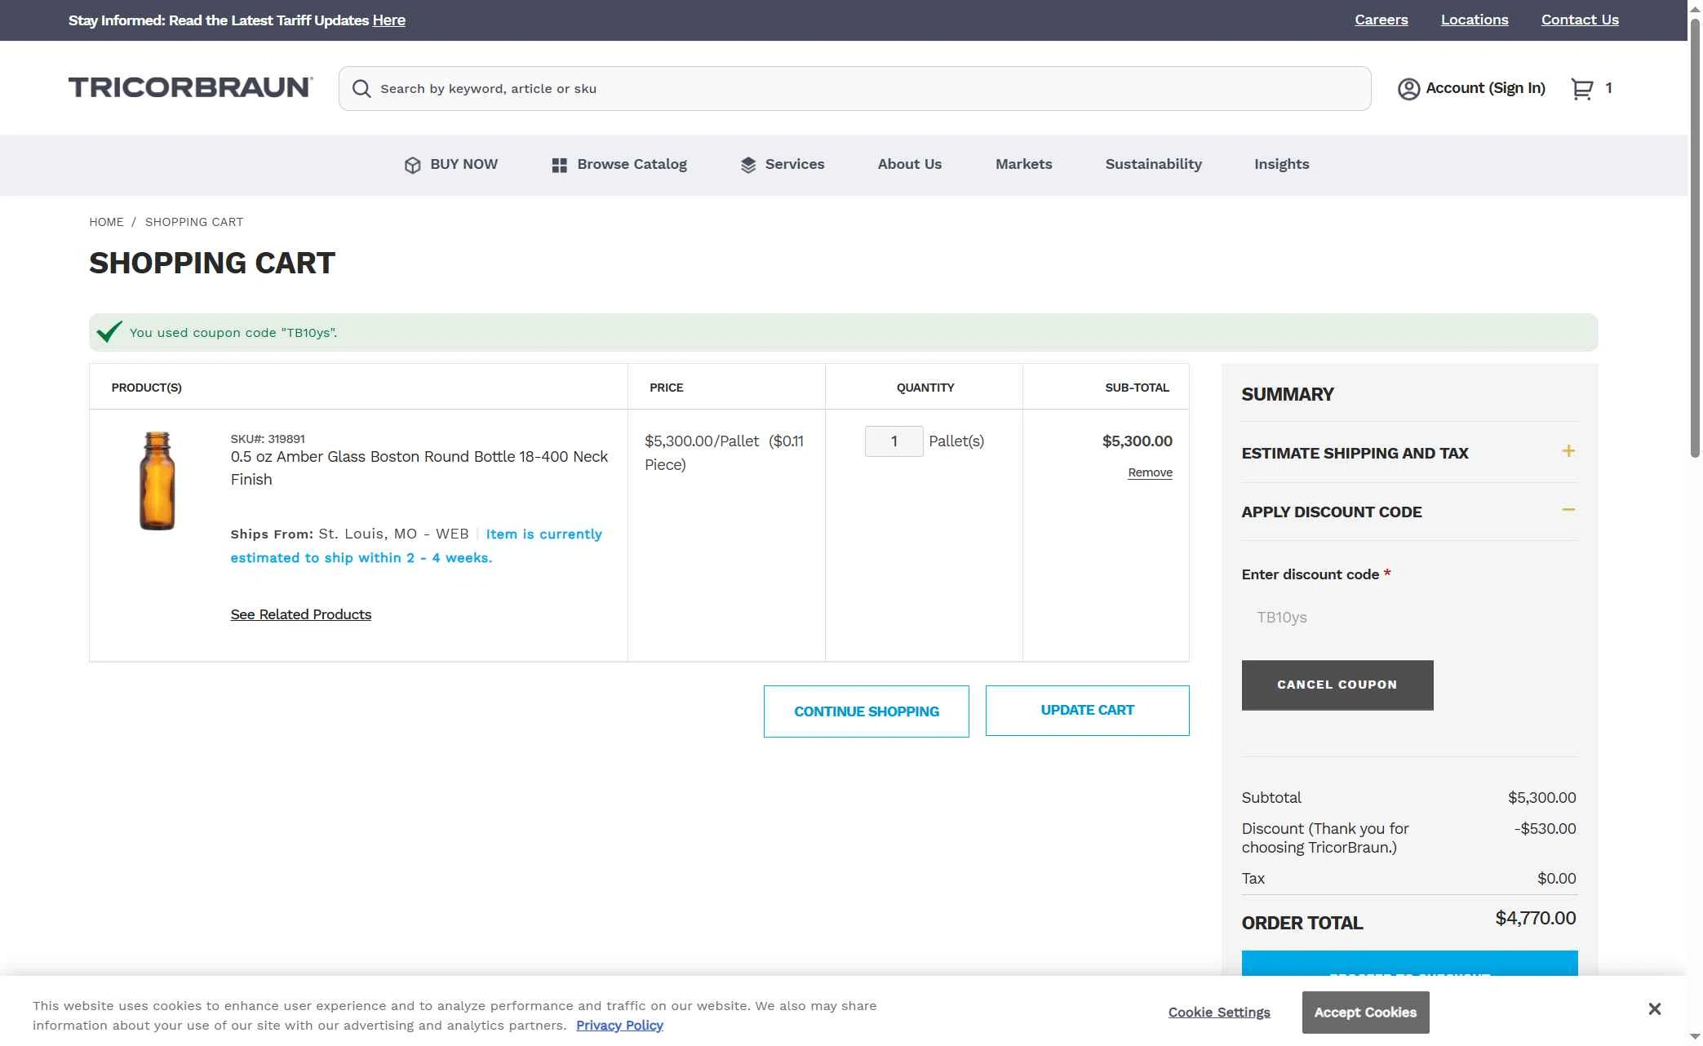Click the estimated ship time notice

pos(416,546)
